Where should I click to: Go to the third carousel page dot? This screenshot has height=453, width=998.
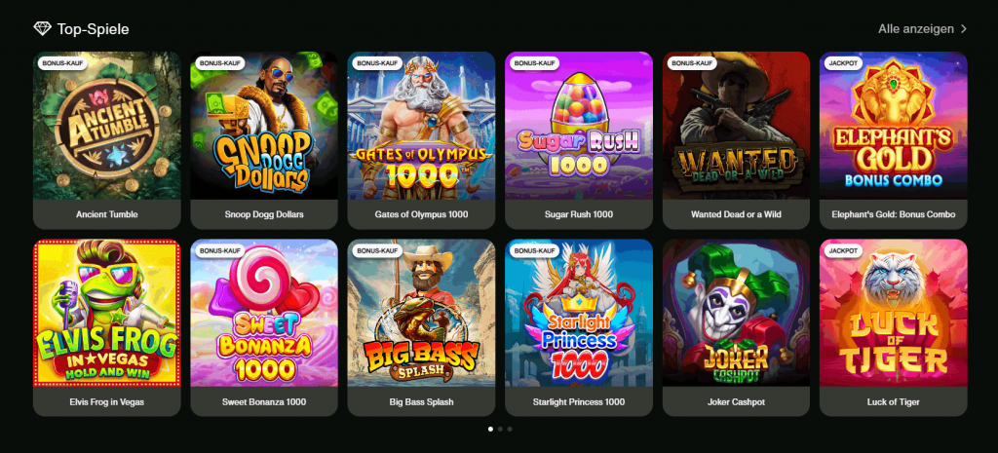click(x=510, y=429)
